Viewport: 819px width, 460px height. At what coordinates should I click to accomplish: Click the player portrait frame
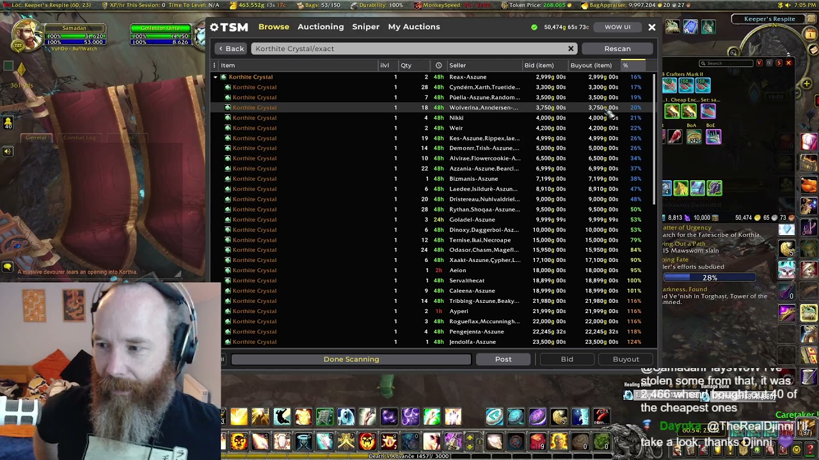click(x=27, y=35)
